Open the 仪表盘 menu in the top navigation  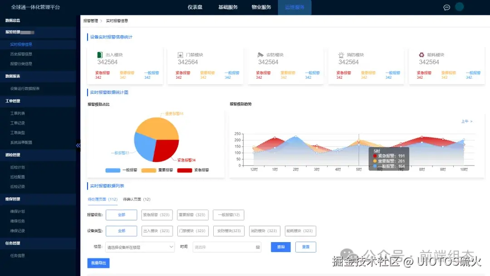[194, 7]
